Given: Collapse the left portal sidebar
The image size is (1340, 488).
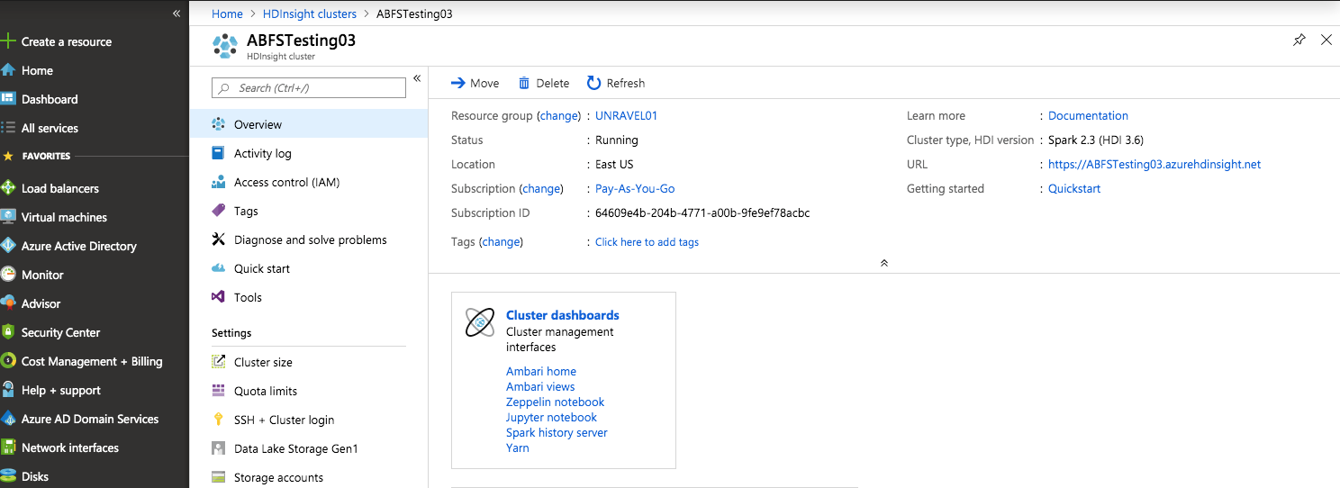Looking at the screenshot, I should 177,14.
